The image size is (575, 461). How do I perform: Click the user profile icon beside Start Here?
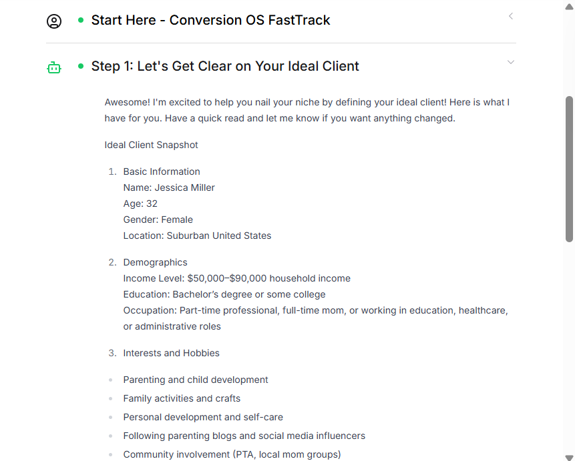point(54,21)
